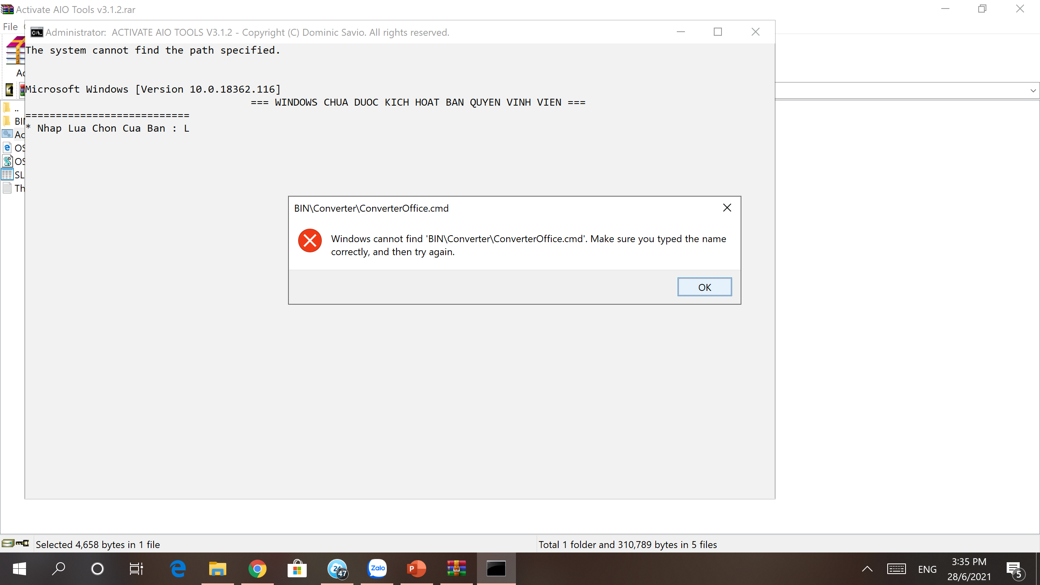Click OK in the error dialog

(x=704, y=287)
